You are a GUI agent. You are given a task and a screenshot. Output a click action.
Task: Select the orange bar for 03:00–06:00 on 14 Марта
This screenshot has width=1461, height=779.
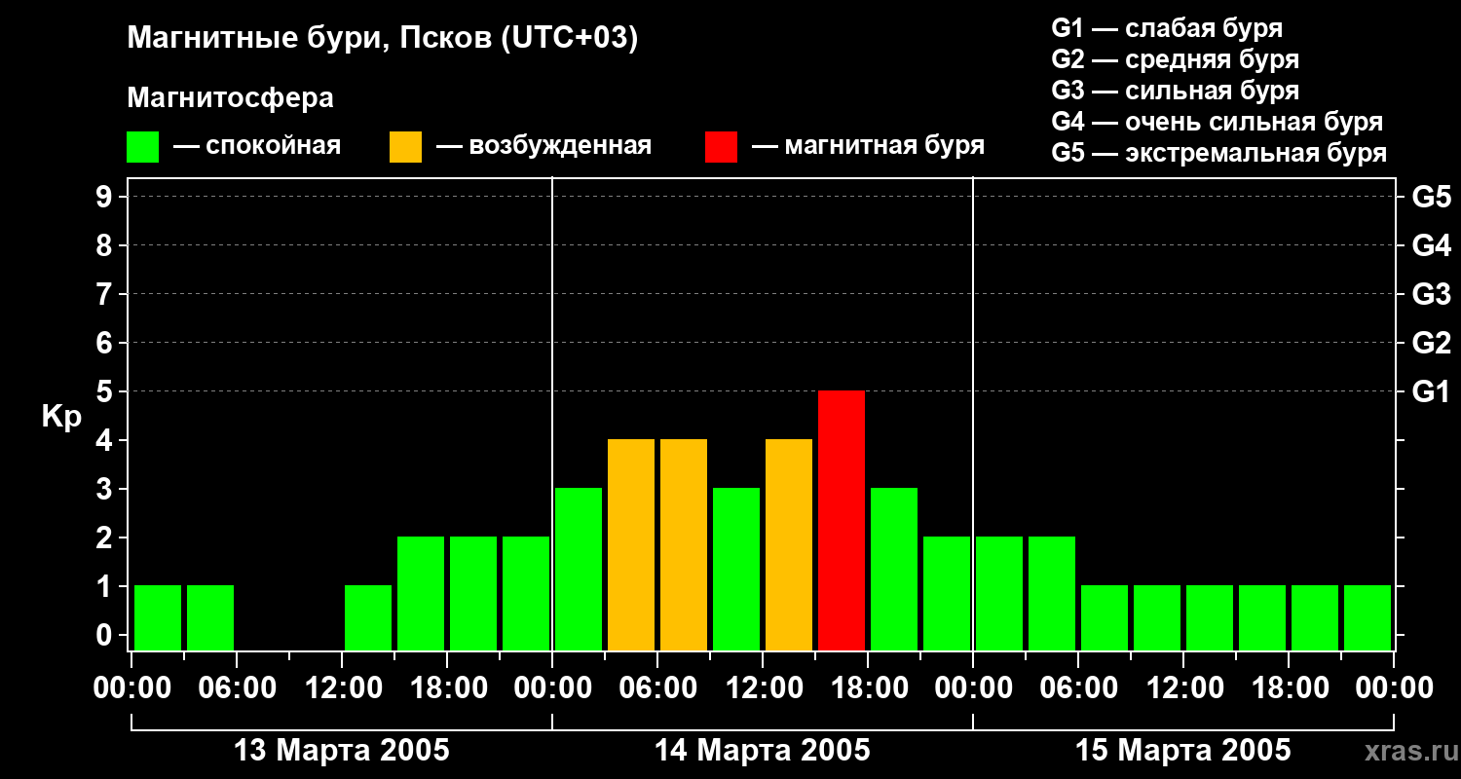[x=631, y=544]
